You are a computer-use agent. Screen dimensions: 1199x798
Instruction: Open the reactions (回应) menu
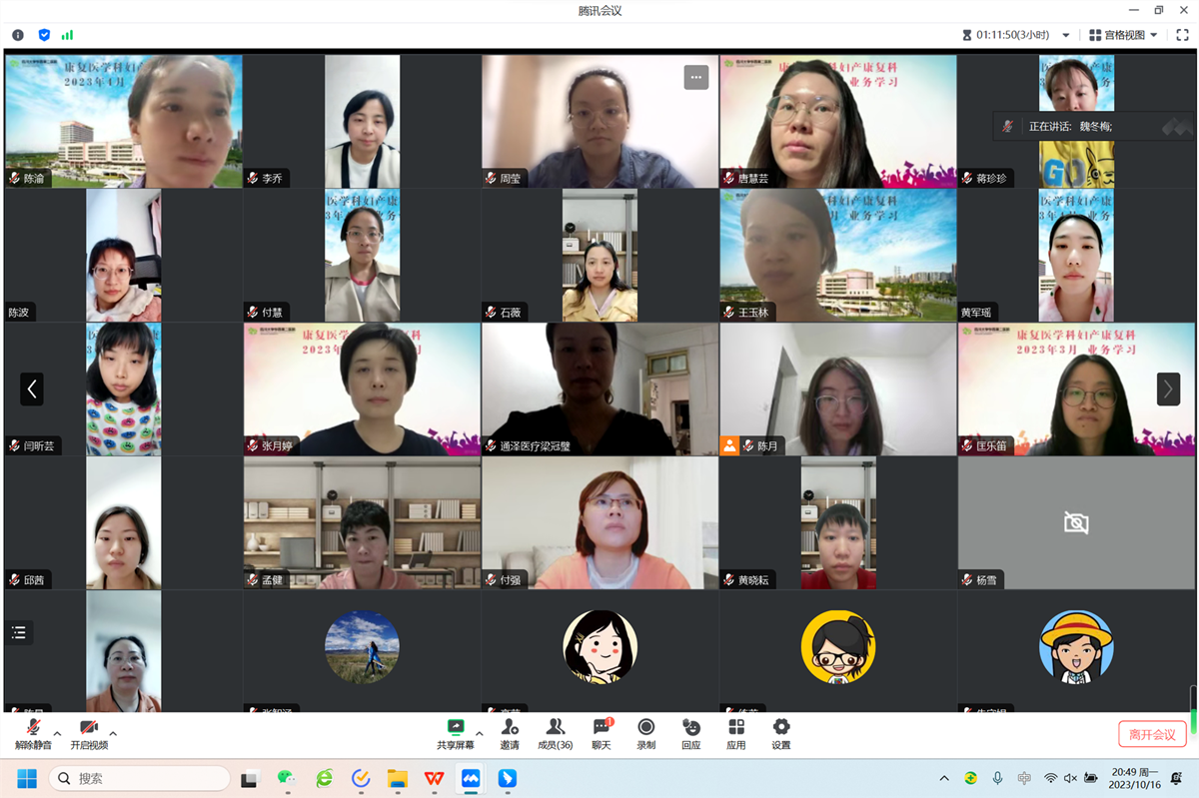(690, 734)
